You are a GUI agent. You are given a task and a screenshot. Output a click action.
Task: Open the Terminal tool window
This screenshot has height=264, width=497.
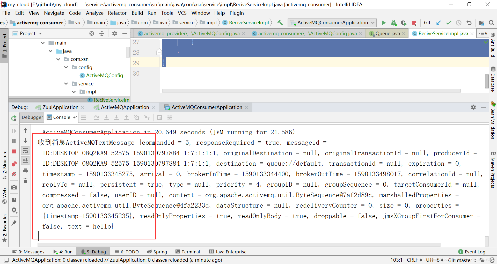point(188,252)
